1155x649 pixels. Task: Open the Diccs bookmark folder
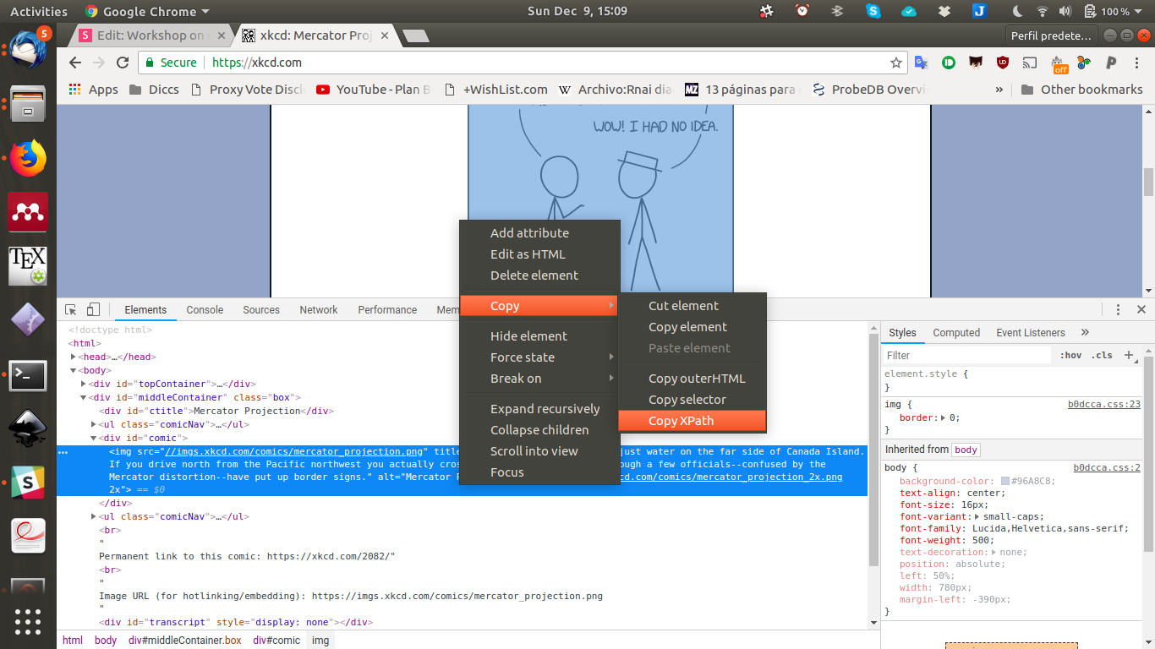click(x=154, y=90)
